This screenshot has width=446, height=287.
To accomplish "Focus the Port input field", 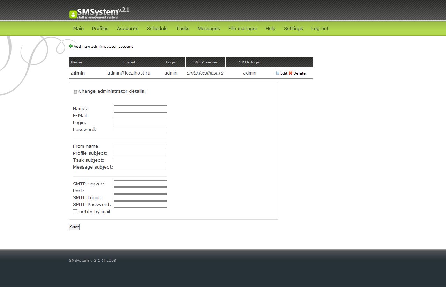I will click(x=141, y=191).
